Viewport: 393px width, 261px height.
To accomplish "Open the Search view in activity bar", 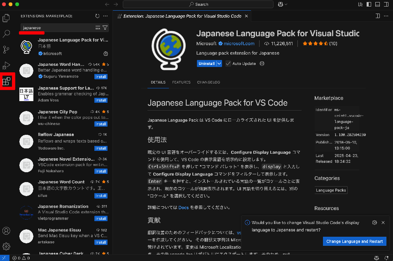I will point(6,34).
